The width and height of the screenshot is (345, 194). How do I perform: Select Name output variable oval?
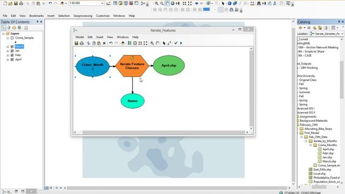pyautogui.click(x=133, y=101)
